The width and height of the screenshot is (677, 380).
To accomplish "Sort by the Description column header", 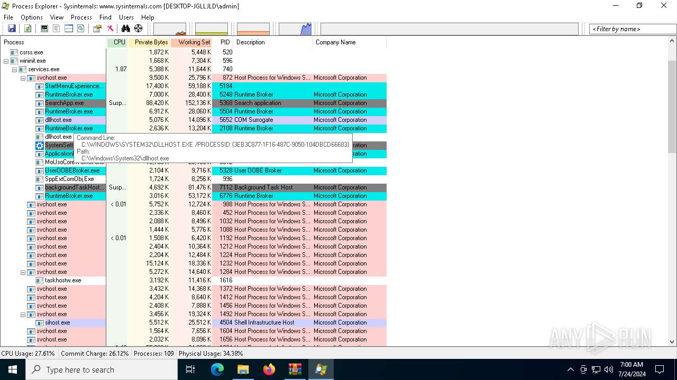I will coord(273,42).
